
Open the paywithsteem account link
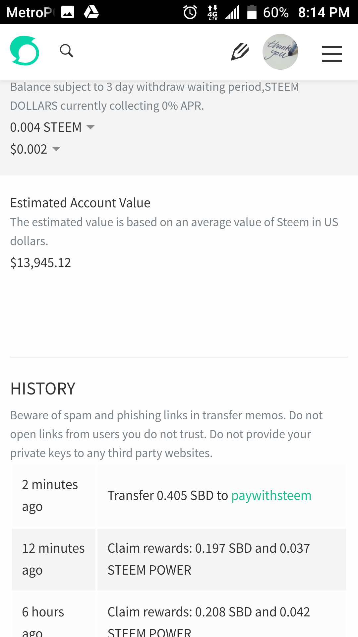click(271, 496)
